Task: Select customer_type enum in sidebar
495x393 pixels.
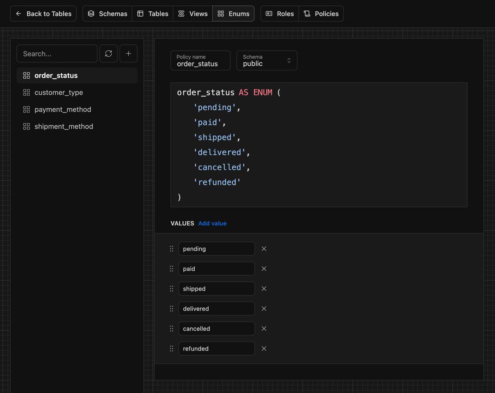Action: coord(77,92)
